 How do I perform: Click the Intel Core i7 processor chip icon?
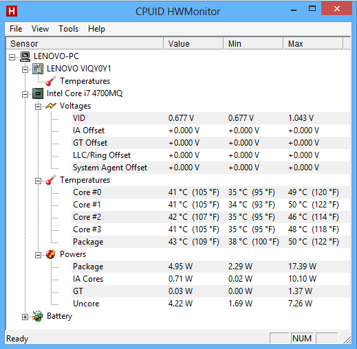38,93
